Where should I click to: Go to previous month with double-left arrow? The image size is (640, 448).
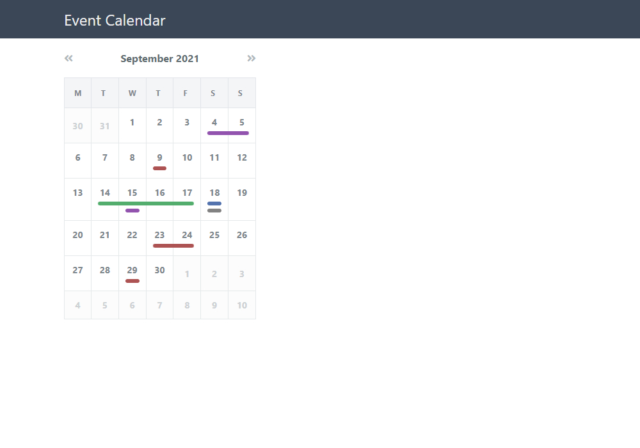(x=68, y=58)
